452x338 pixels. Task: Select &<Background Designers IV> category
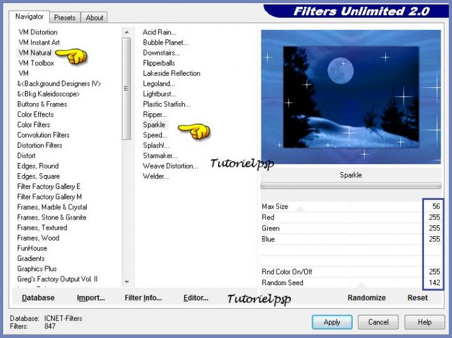click(59, 84)
